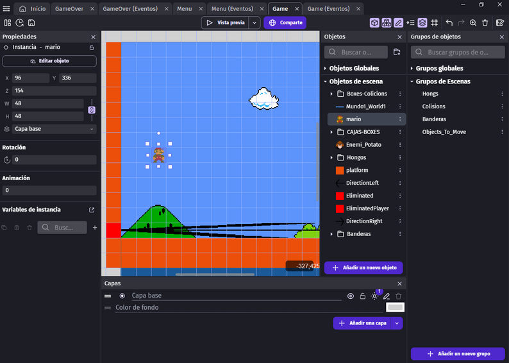Open lighting effects of Capa base layer

tap(374, 296)
